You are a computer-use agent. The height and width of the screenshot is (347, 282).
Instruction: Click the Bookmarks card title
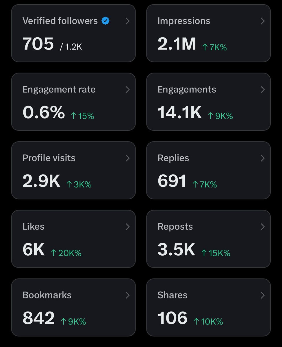(47, 295)
